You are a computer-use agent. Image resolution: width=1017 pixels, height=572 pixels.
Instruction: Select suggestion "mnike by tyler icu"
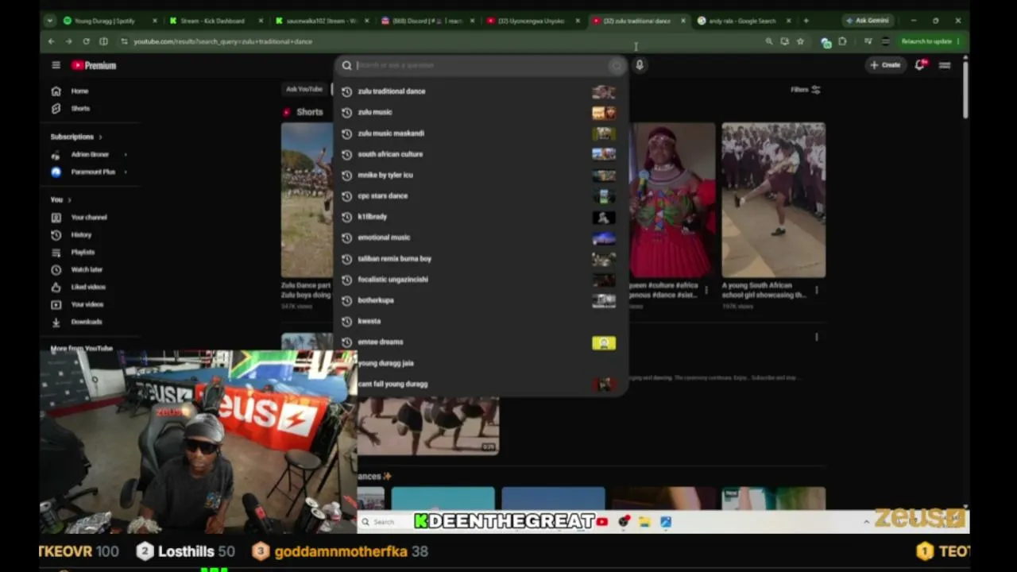point(481,175)
